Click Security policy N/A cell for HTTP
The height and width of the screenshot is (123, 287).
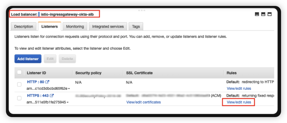click(78, 83)
